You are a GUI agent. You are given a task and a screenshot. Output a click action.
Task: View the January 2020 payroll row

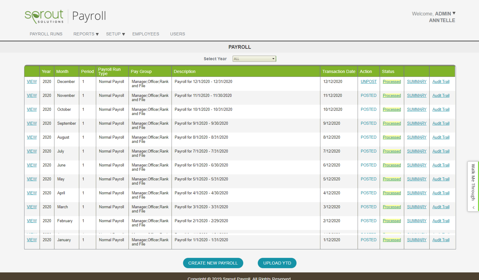(x=32, y=240)
